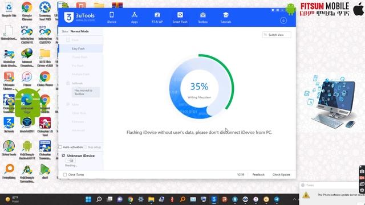The image size is (365, 205).
Task: Click the recorder camera icon at right edge
Action: (x=362, y=171)
